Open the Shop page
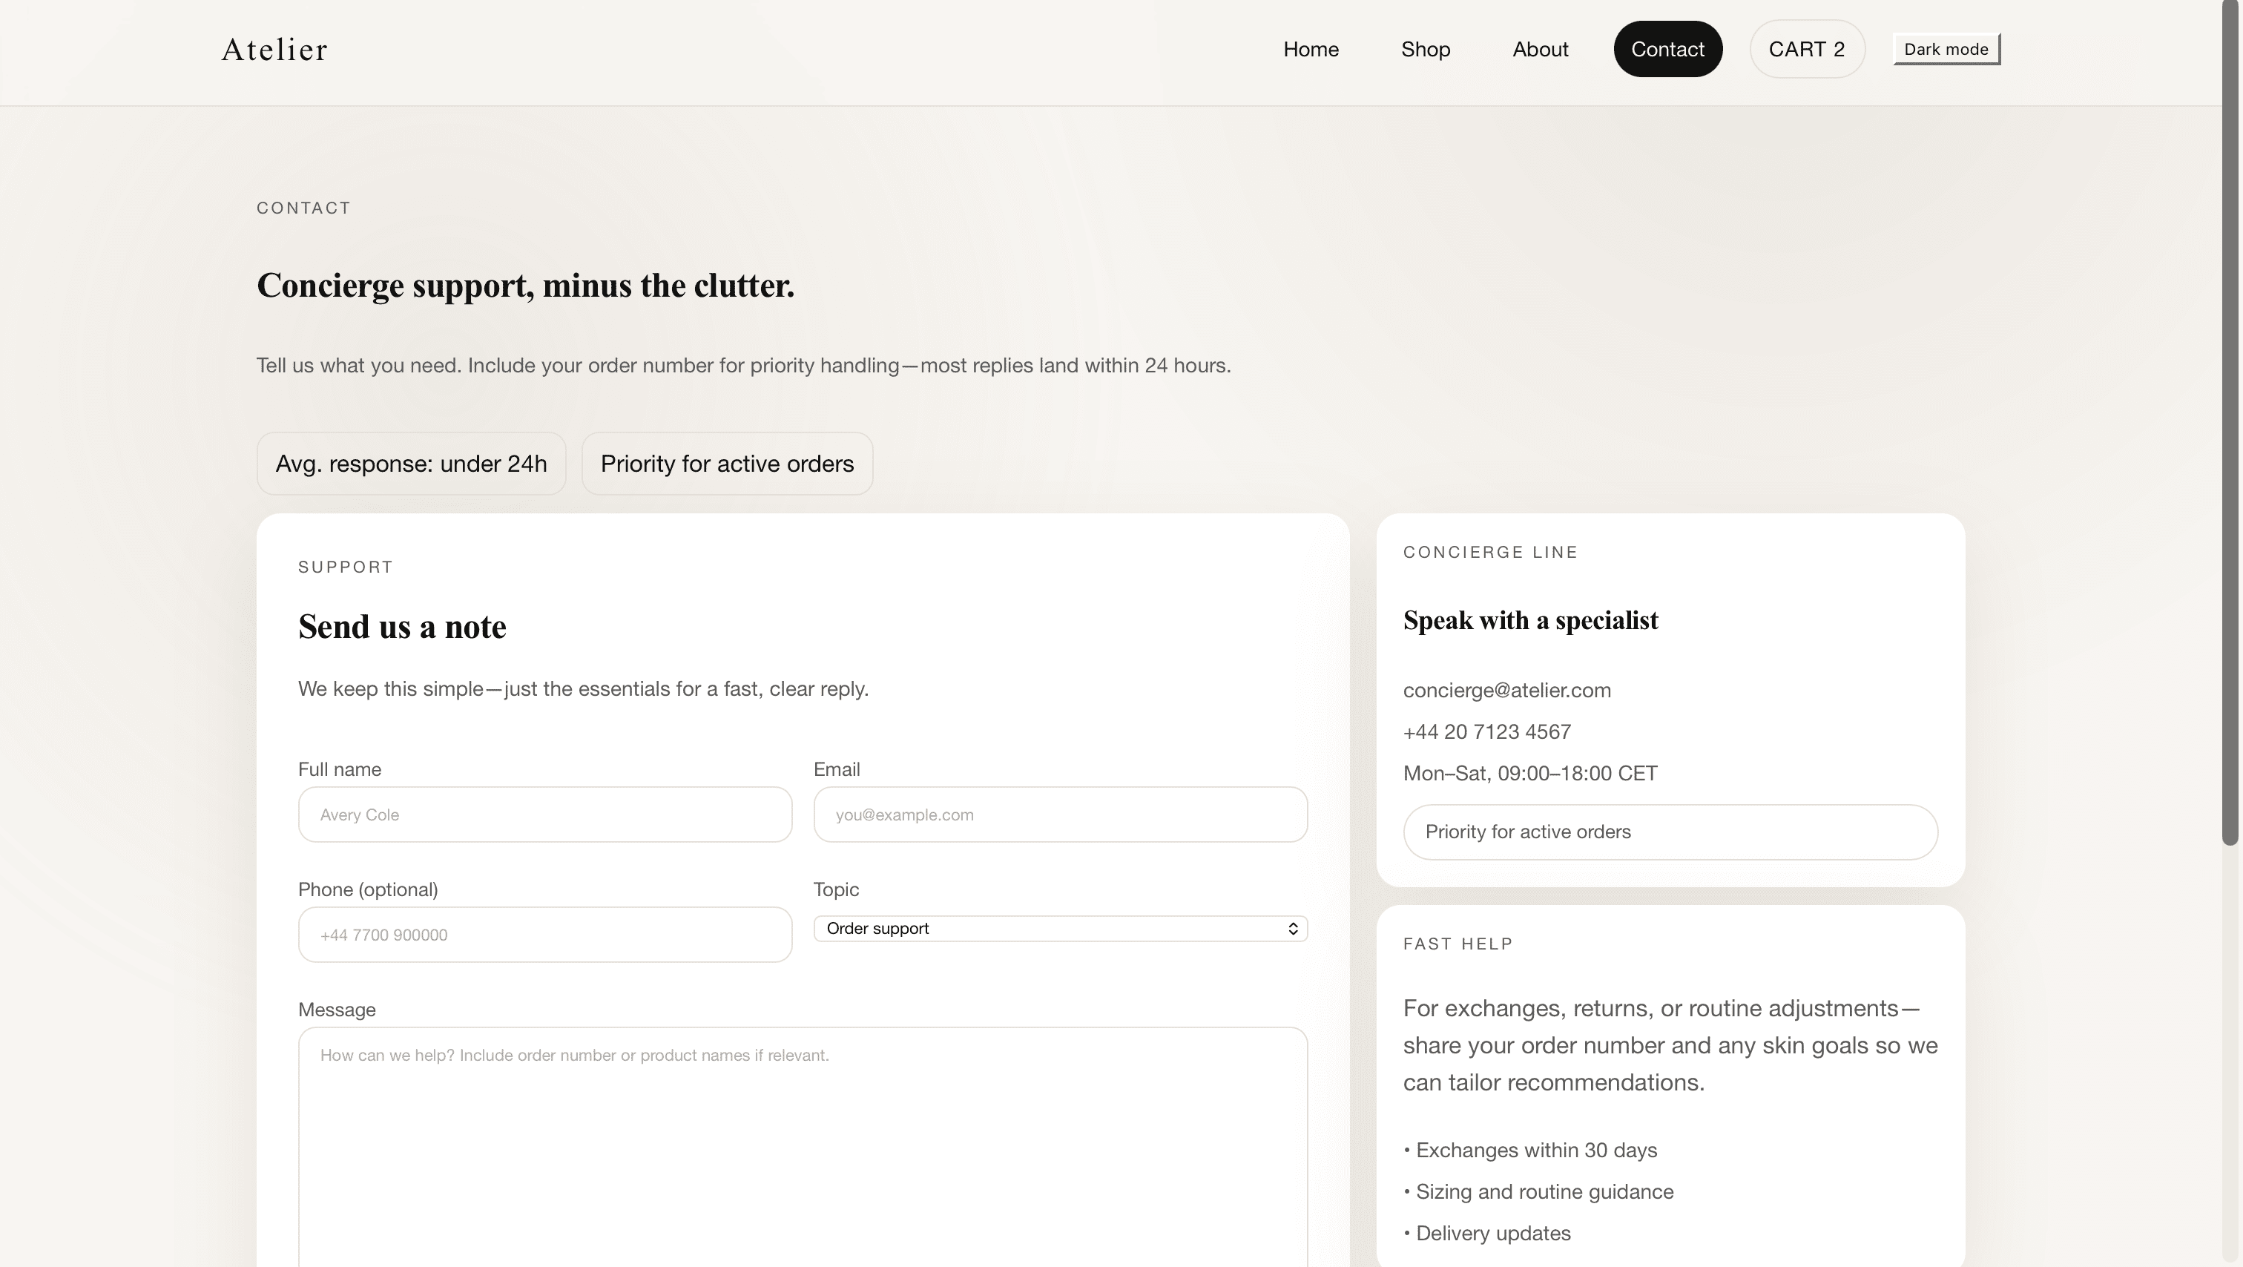The image size is (2243, 1267). point(1426,49)
